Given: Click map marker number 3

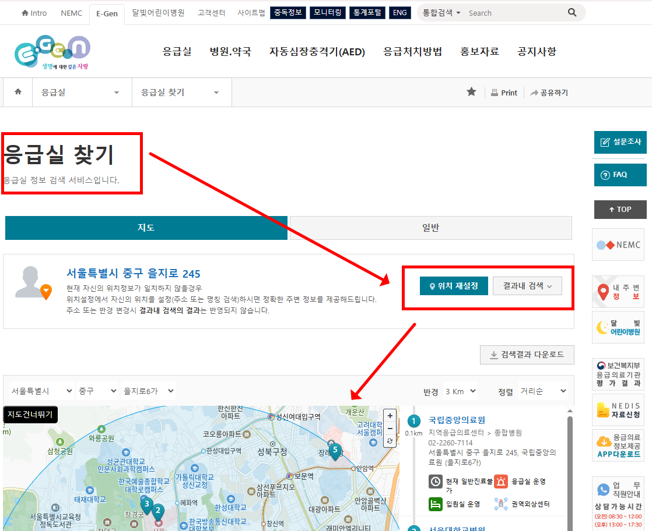Looking at the screenshot, I should 146,506.
